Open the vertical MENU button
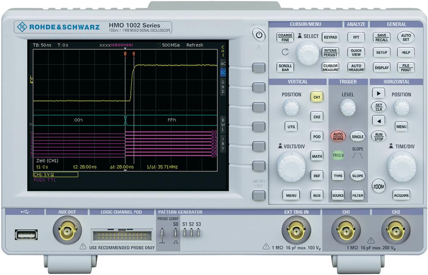This screenshot has height=275, width=428. click(291, 195)
